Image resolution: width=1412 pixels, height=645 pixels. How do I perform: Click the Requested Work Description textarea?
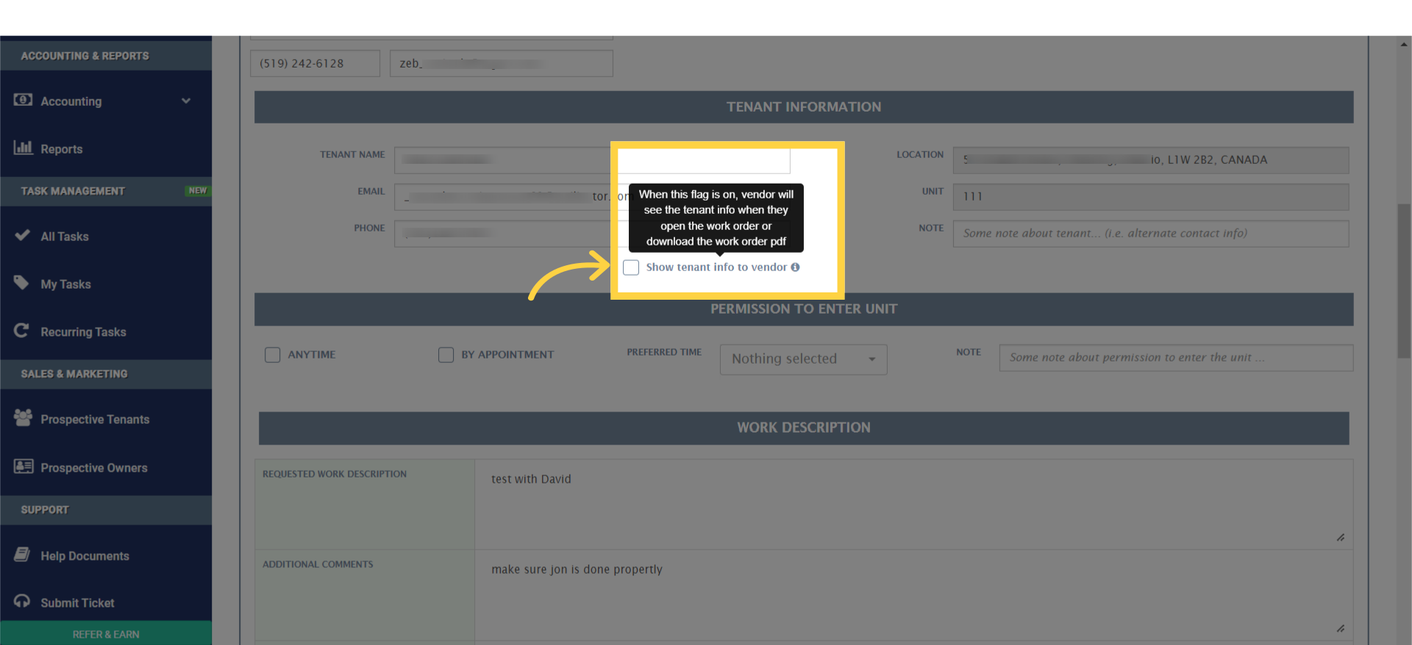click(913, 505)
